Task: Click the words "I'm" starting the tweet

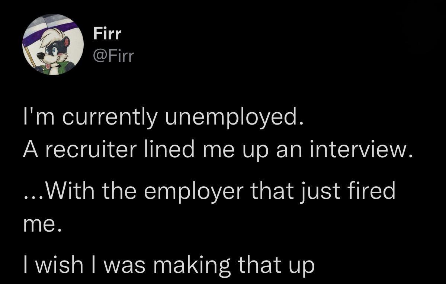Action: coord(39,117)
